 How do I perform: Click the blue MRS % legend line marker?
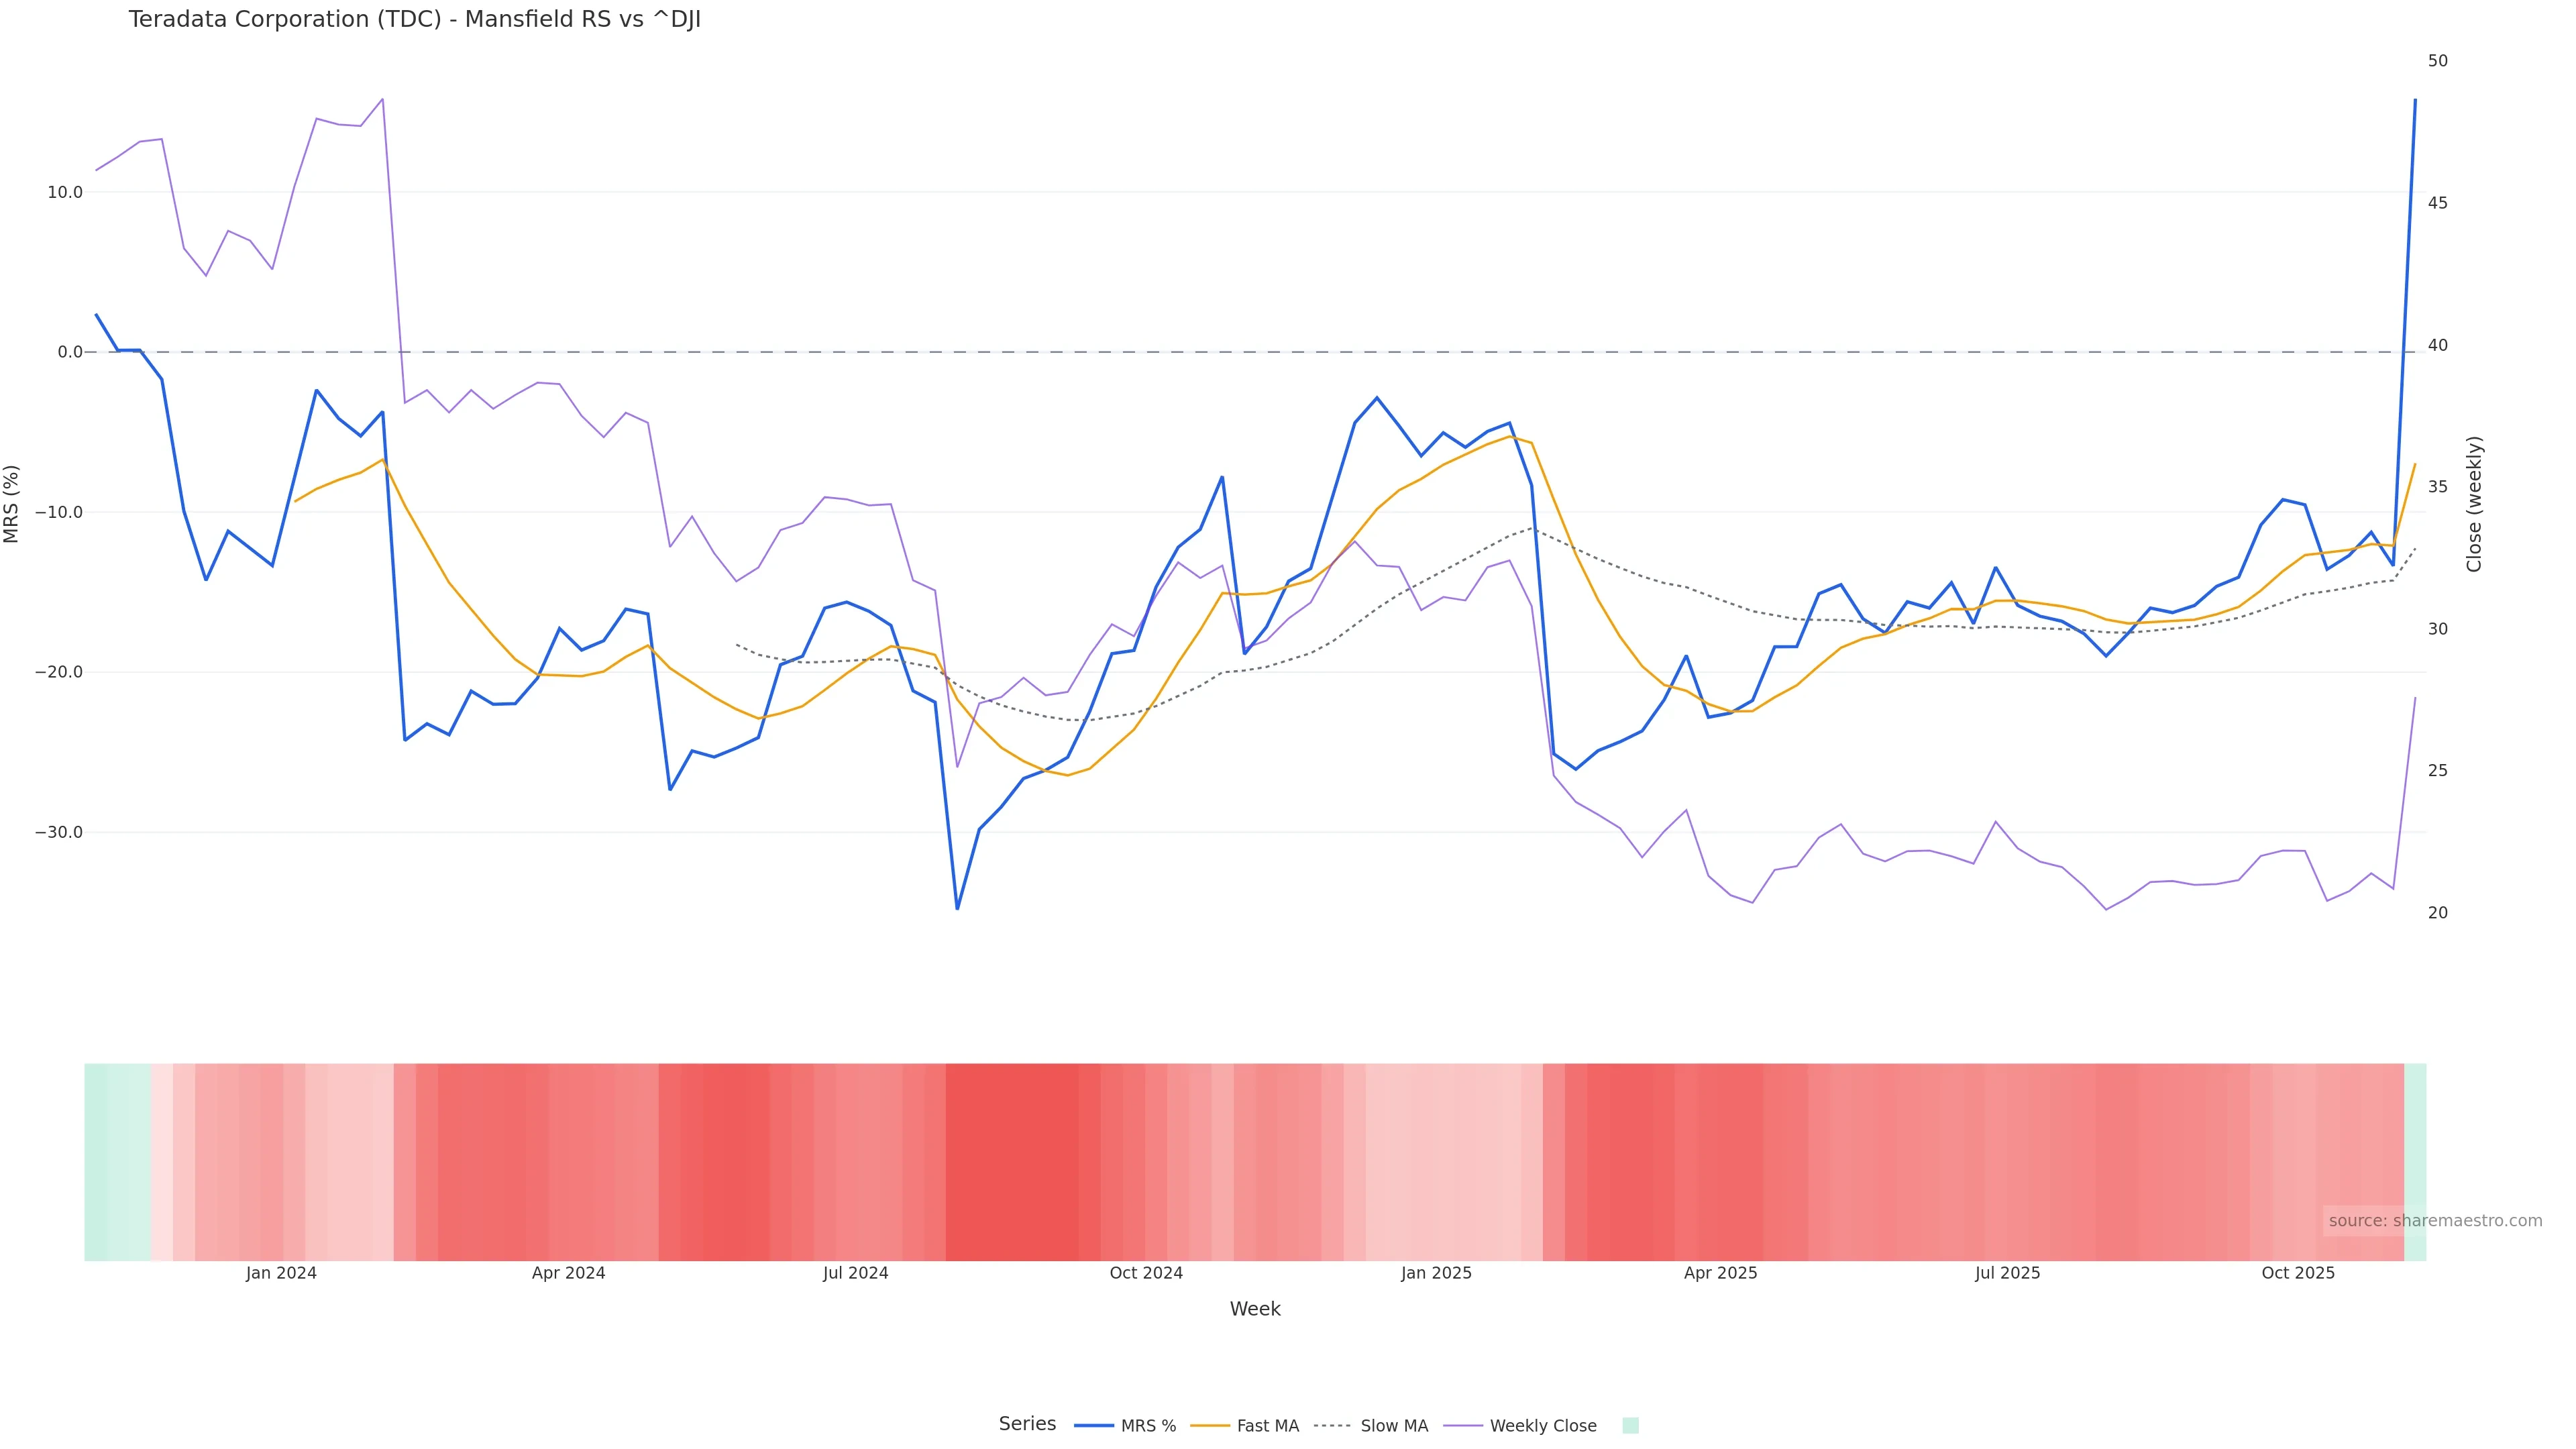[1093, 1426]
